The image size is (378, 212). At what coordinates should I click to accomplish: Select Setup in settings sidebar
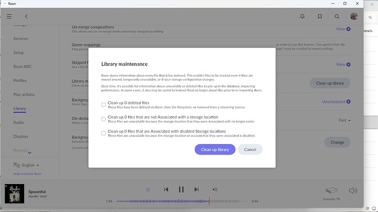coord(19,53)
